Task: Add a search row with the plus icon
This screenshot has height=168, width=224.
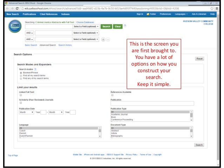Action: point(103,39)
